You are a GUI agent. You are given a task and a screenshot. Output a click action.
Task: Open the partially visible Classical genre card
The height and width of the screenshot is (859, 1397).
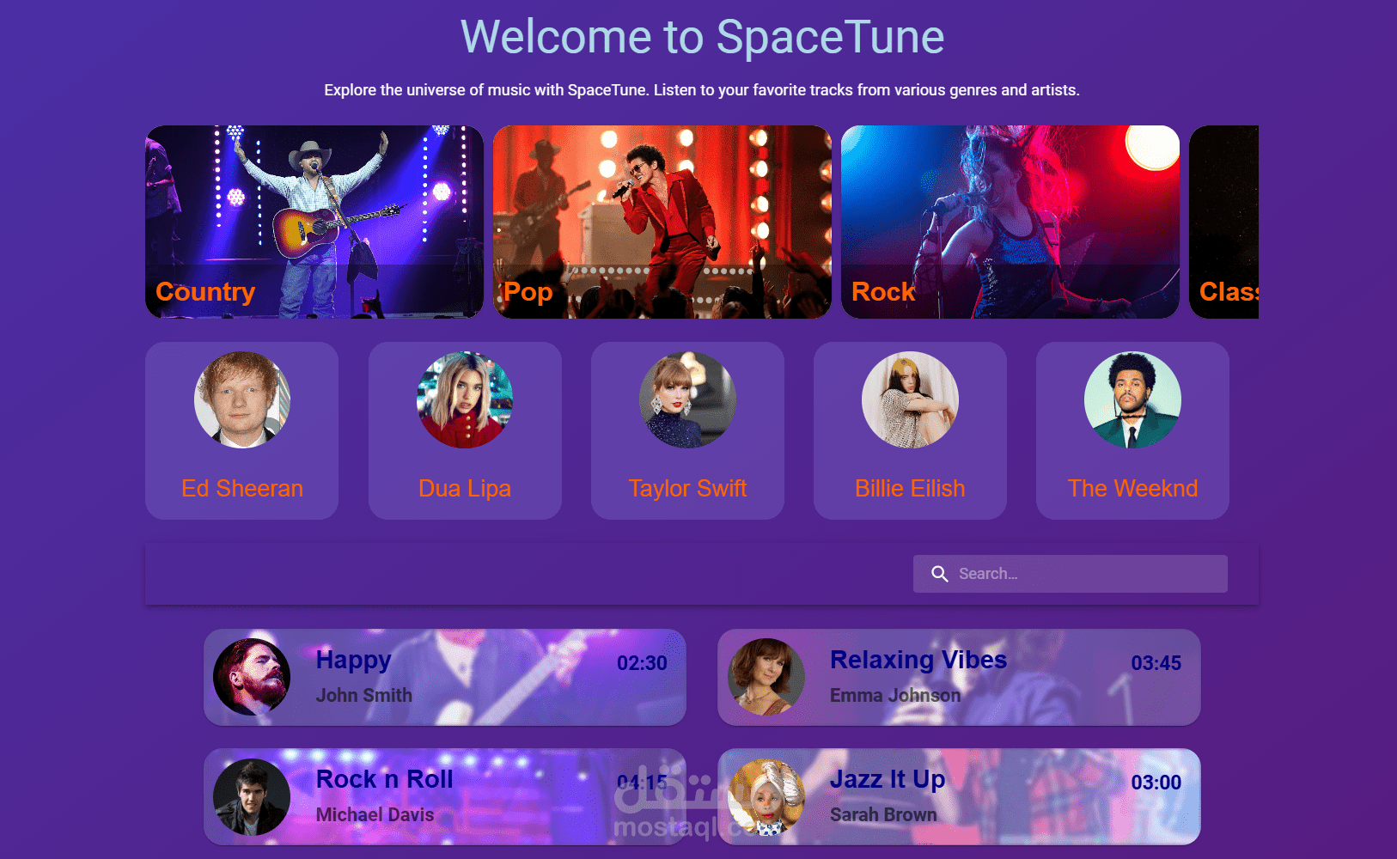click(x=1223, y=222)
